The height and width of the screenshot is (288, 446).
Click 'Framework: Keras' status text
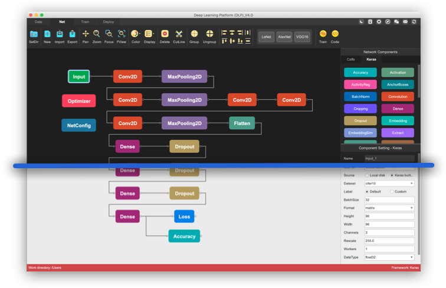tap(405, 268)
